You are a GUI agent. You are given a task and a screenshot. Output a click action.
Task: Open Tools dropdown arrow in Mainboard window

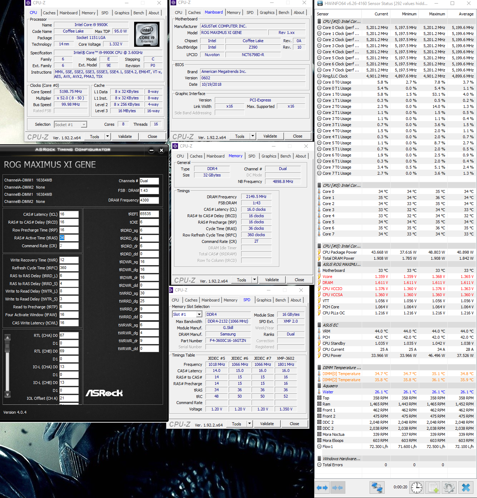tap(253, 136)
